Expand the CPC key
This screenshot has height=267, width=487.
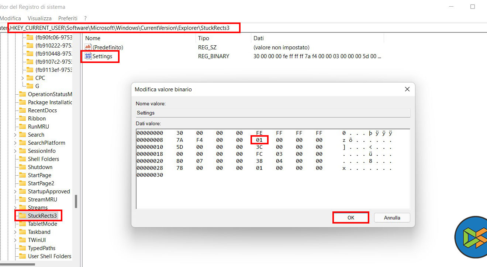click(23, 78)
